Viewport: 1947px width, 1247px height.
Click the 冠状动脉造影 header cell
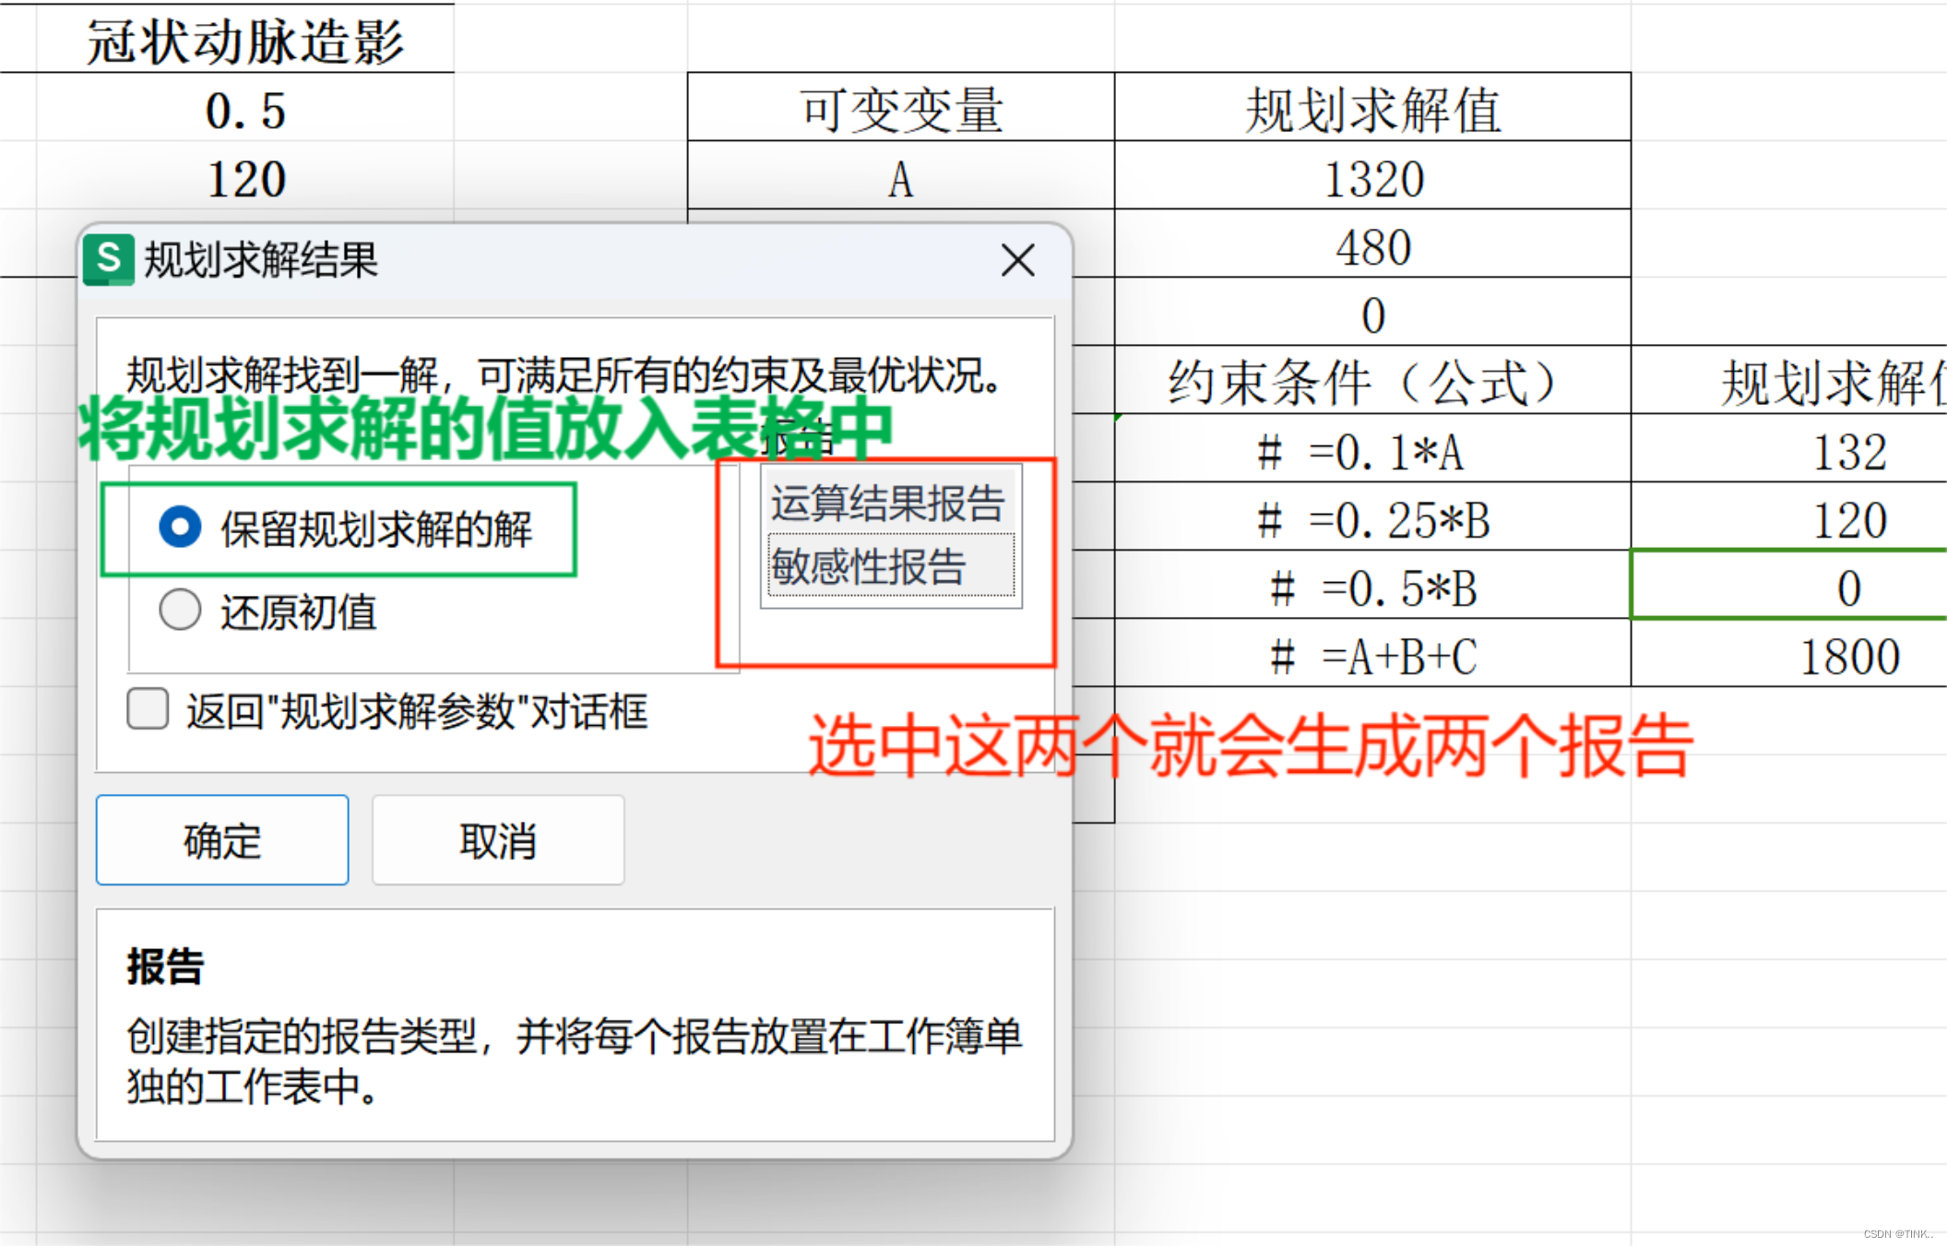(x=244, y=41)
